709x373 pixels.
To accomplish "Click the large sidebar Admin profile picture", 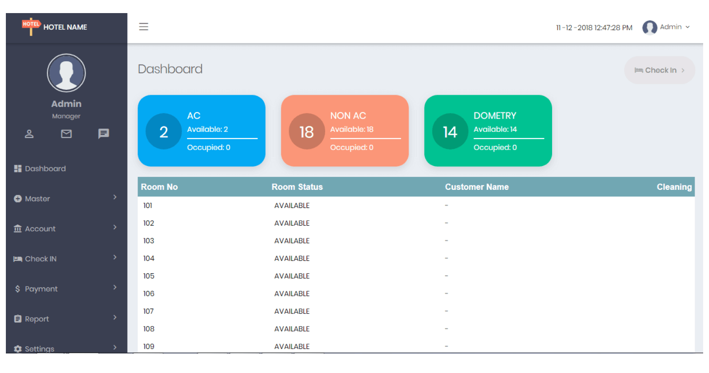I will pyautogui.click(x=66, y=73).
